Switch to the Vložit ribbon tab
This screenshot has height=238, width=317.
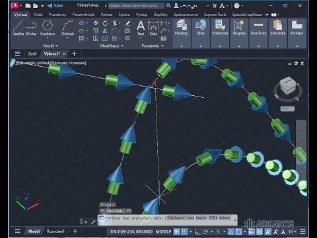point(38,15)
